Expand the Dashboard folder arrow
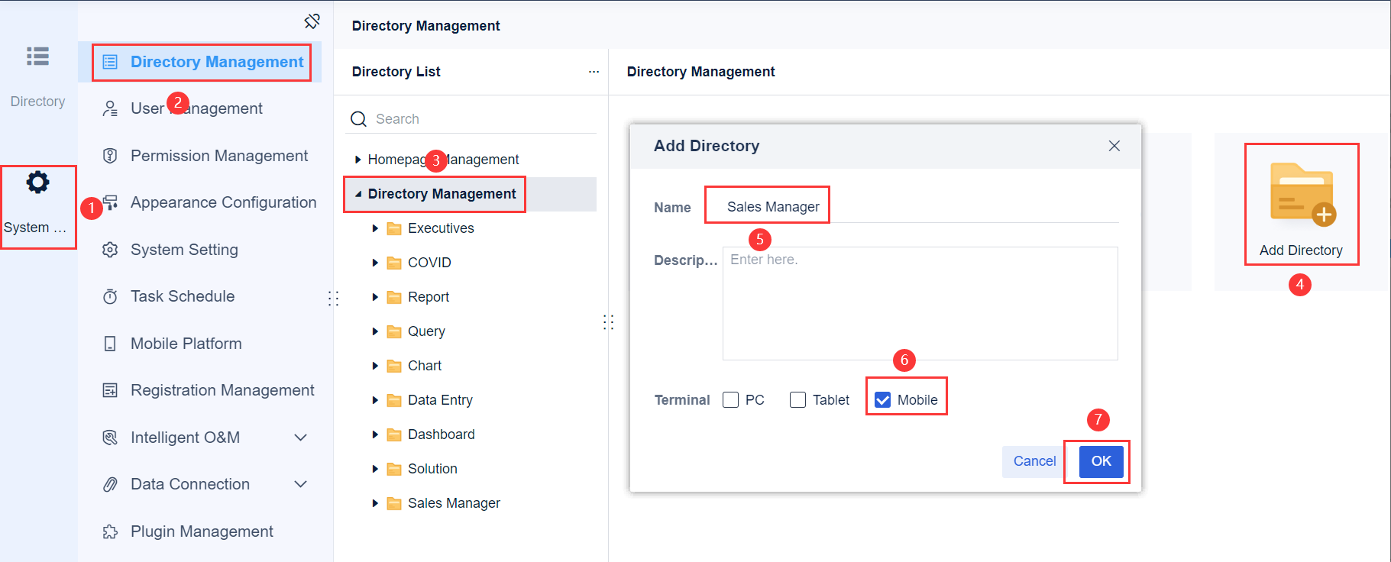 click(375, 434)
